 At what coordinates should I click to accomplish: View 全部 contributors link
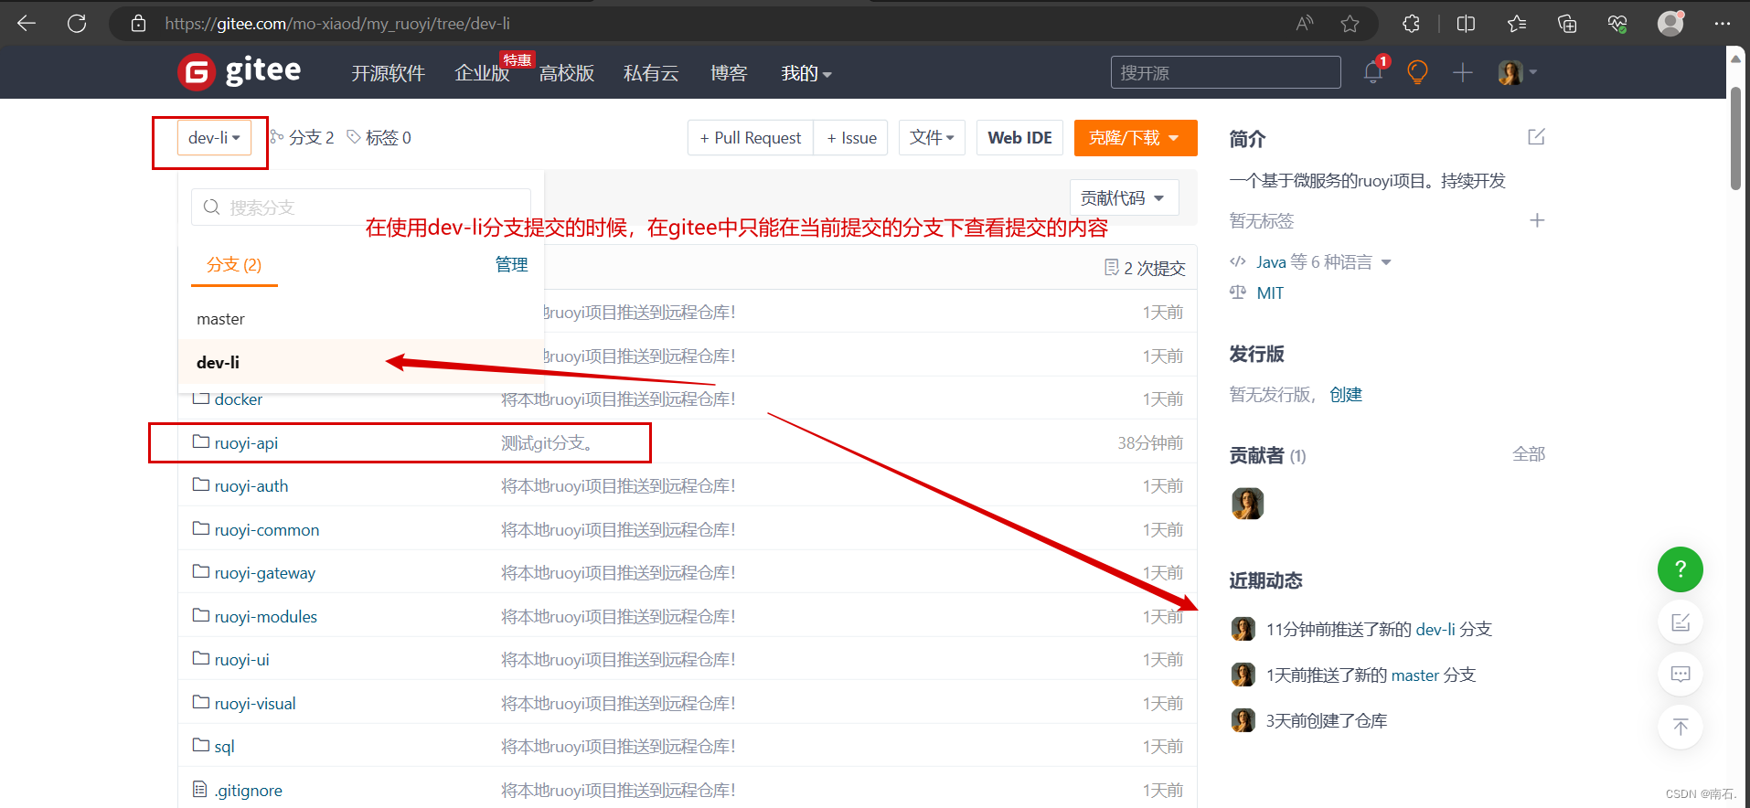point(1529,454)
